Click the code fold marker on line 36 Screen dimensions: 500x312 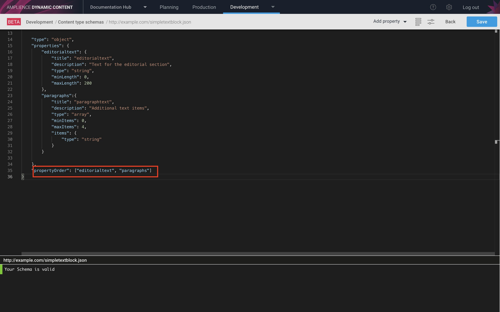point(23,177)
